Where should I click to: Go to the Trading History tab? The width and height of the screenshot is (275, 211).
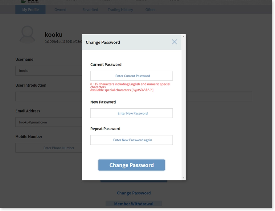coord(120,10)
